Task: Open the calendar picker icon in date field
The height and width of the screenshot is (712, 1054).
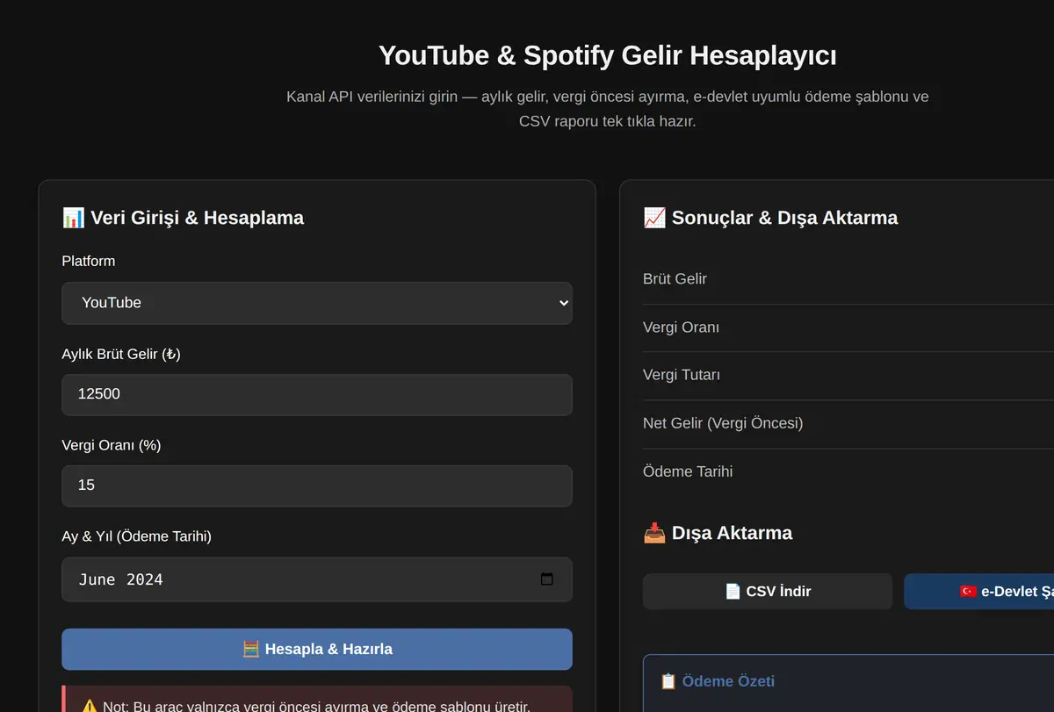Action: [x=547, y=579]
